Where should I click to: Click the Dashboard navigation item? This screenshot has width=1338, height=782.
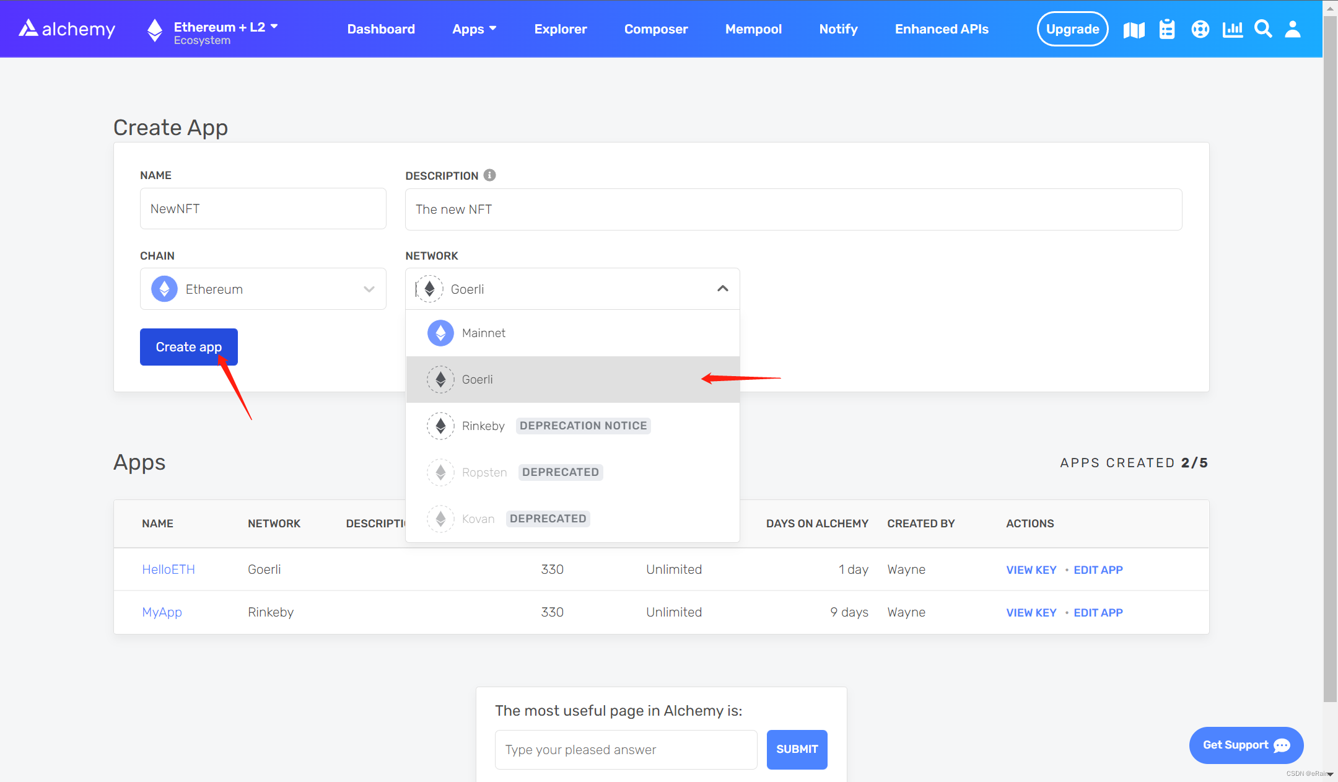pyautogui.click(x=380, y=29)
